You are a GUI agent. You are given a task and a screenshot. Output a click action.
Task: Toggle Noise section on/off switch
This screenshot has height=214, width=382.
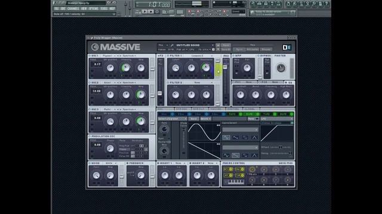90,163
